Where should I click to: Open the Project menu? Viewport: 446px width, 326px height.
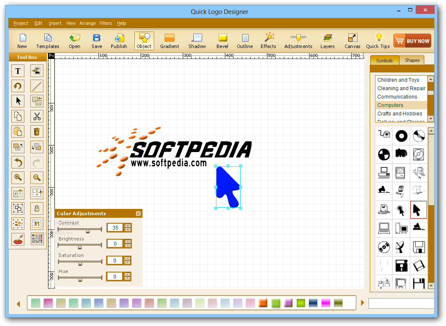(x=21, y=23)
